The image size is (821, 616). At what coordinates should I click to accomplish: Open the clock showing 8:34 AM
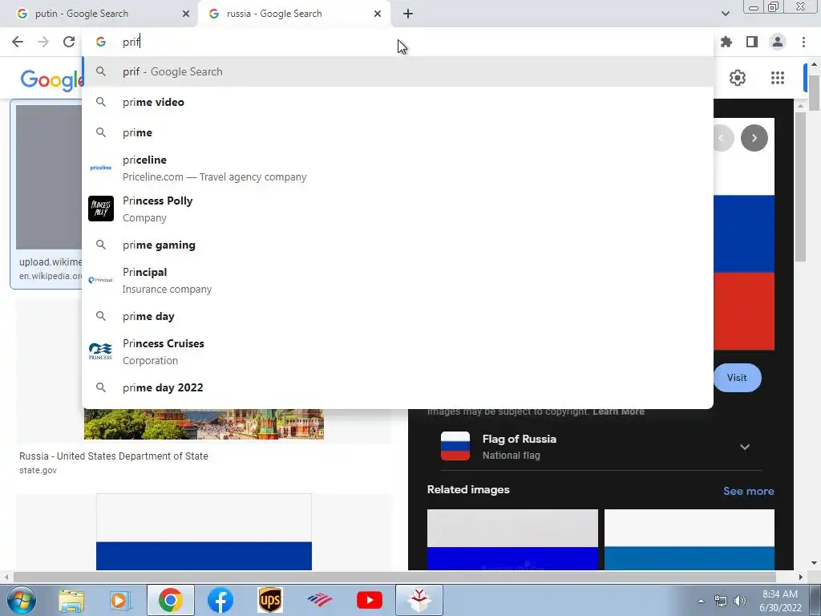pos(779,601)
